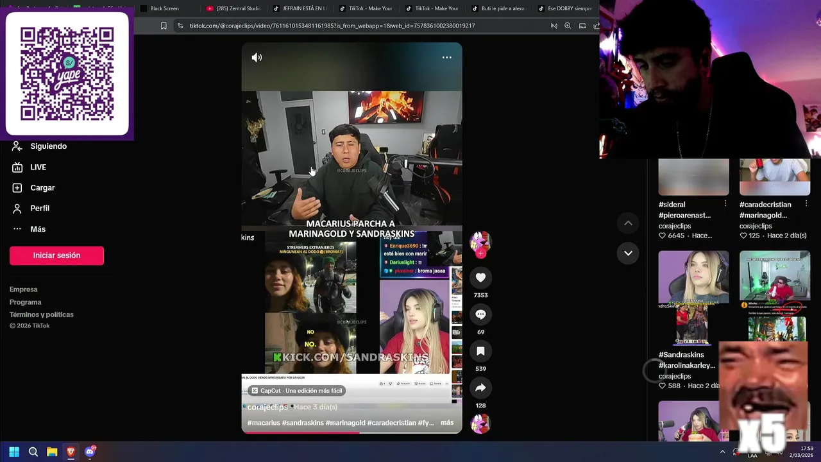This screenshot has width=821, height=462.
Task: Open the #sandraskins hashtag in caption
Action: pos(303,423)
